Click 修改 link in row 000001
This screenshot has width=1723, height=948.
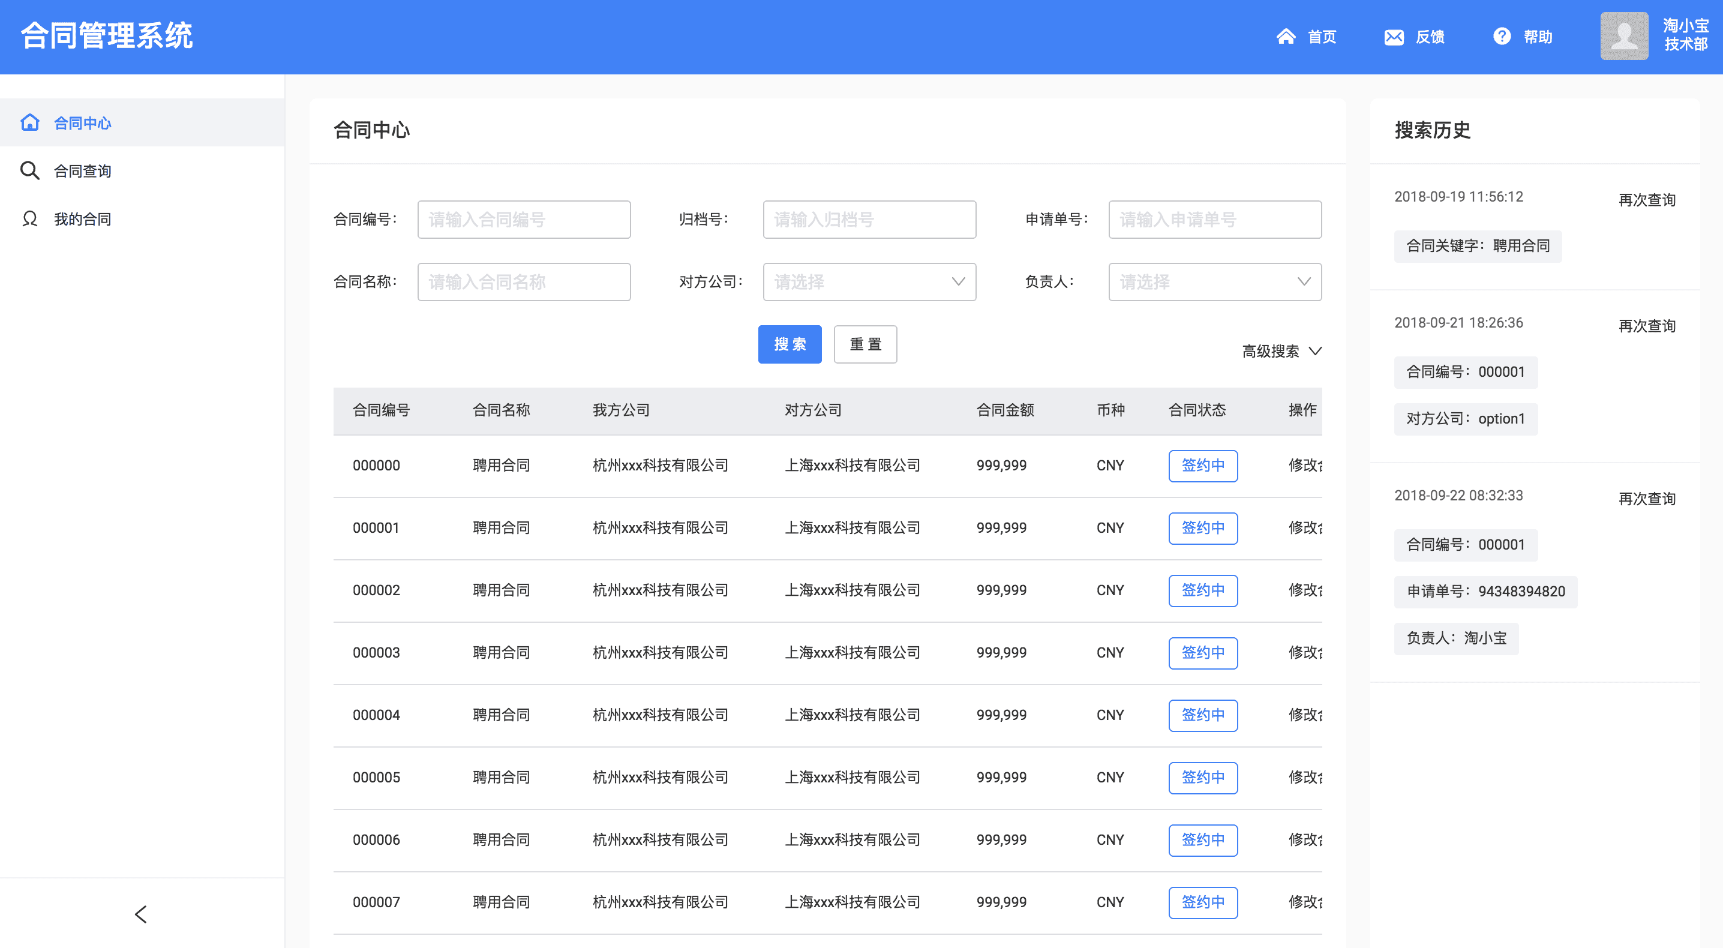[x=1305, y=528]
